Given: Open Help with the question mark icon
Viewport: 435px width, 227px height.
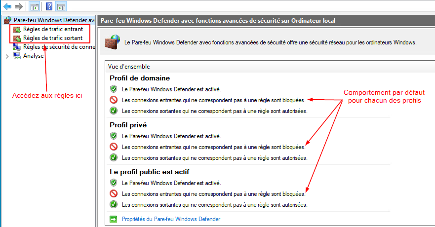Looking at the screenshot, I should [49, 6].
